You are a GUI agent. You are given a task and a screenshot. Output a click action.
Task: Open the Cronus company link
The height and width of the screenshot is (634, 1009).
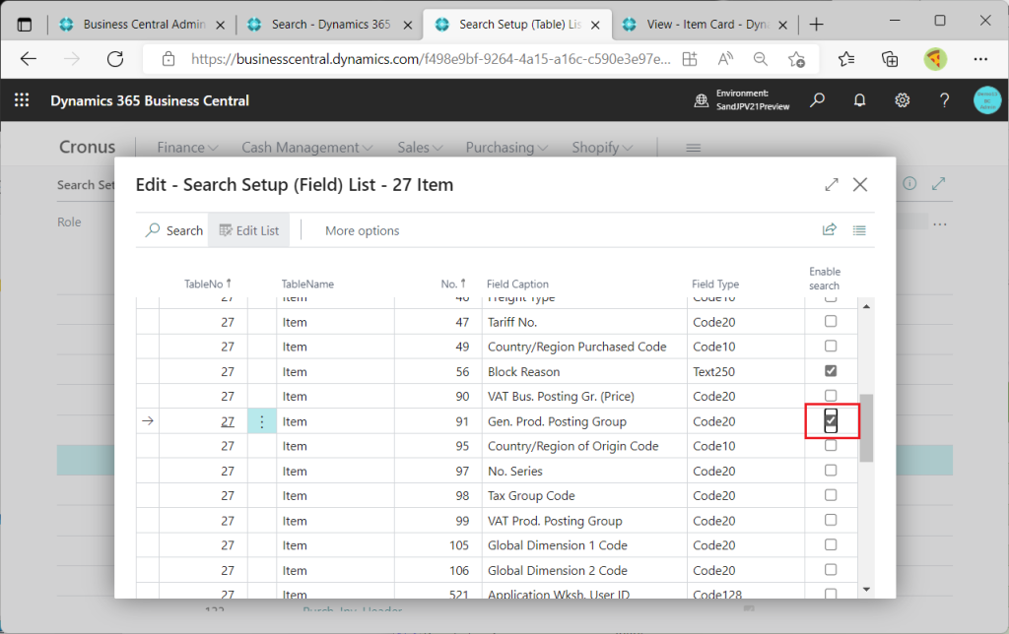point(87,148)
